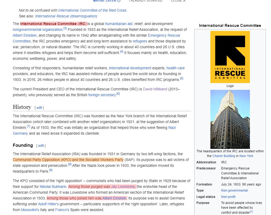Click the IRC logo image in infobox

point(230,57)
